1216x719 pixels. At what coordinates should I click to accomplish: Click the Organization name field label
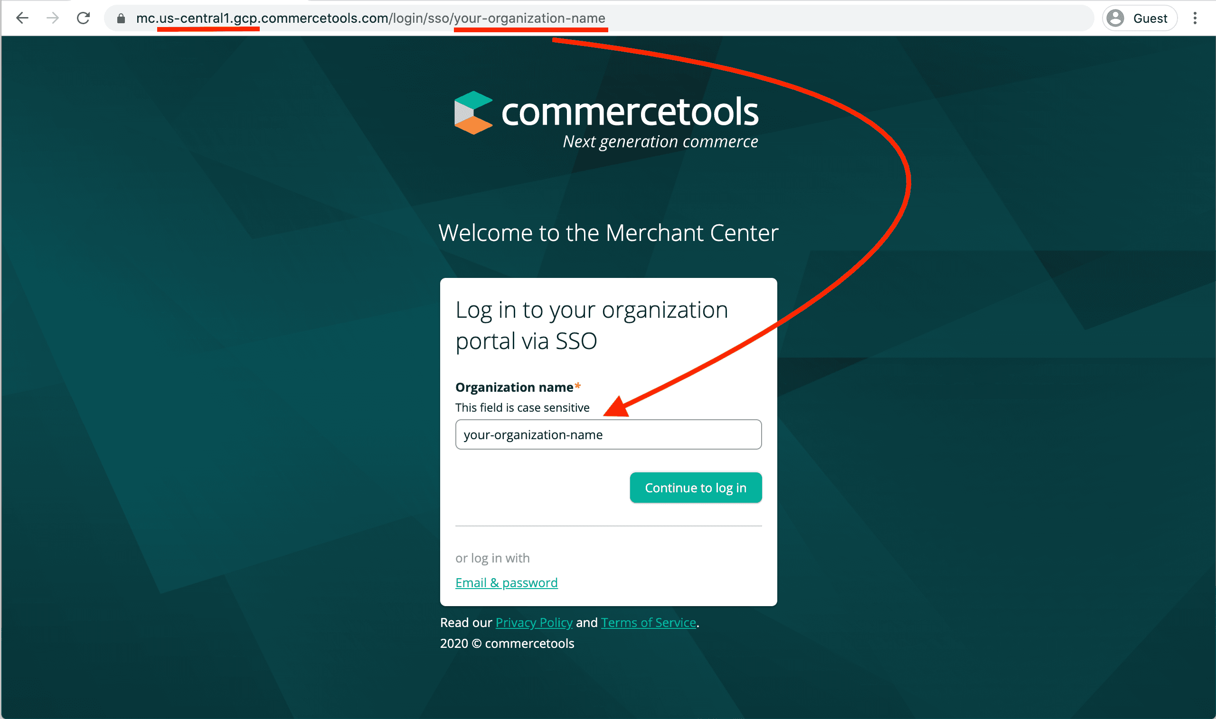(x=514, y=387)
